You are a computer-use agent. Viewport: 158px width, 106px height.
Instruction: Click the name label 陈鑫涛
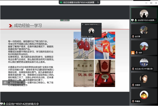[x=137, y=101]
